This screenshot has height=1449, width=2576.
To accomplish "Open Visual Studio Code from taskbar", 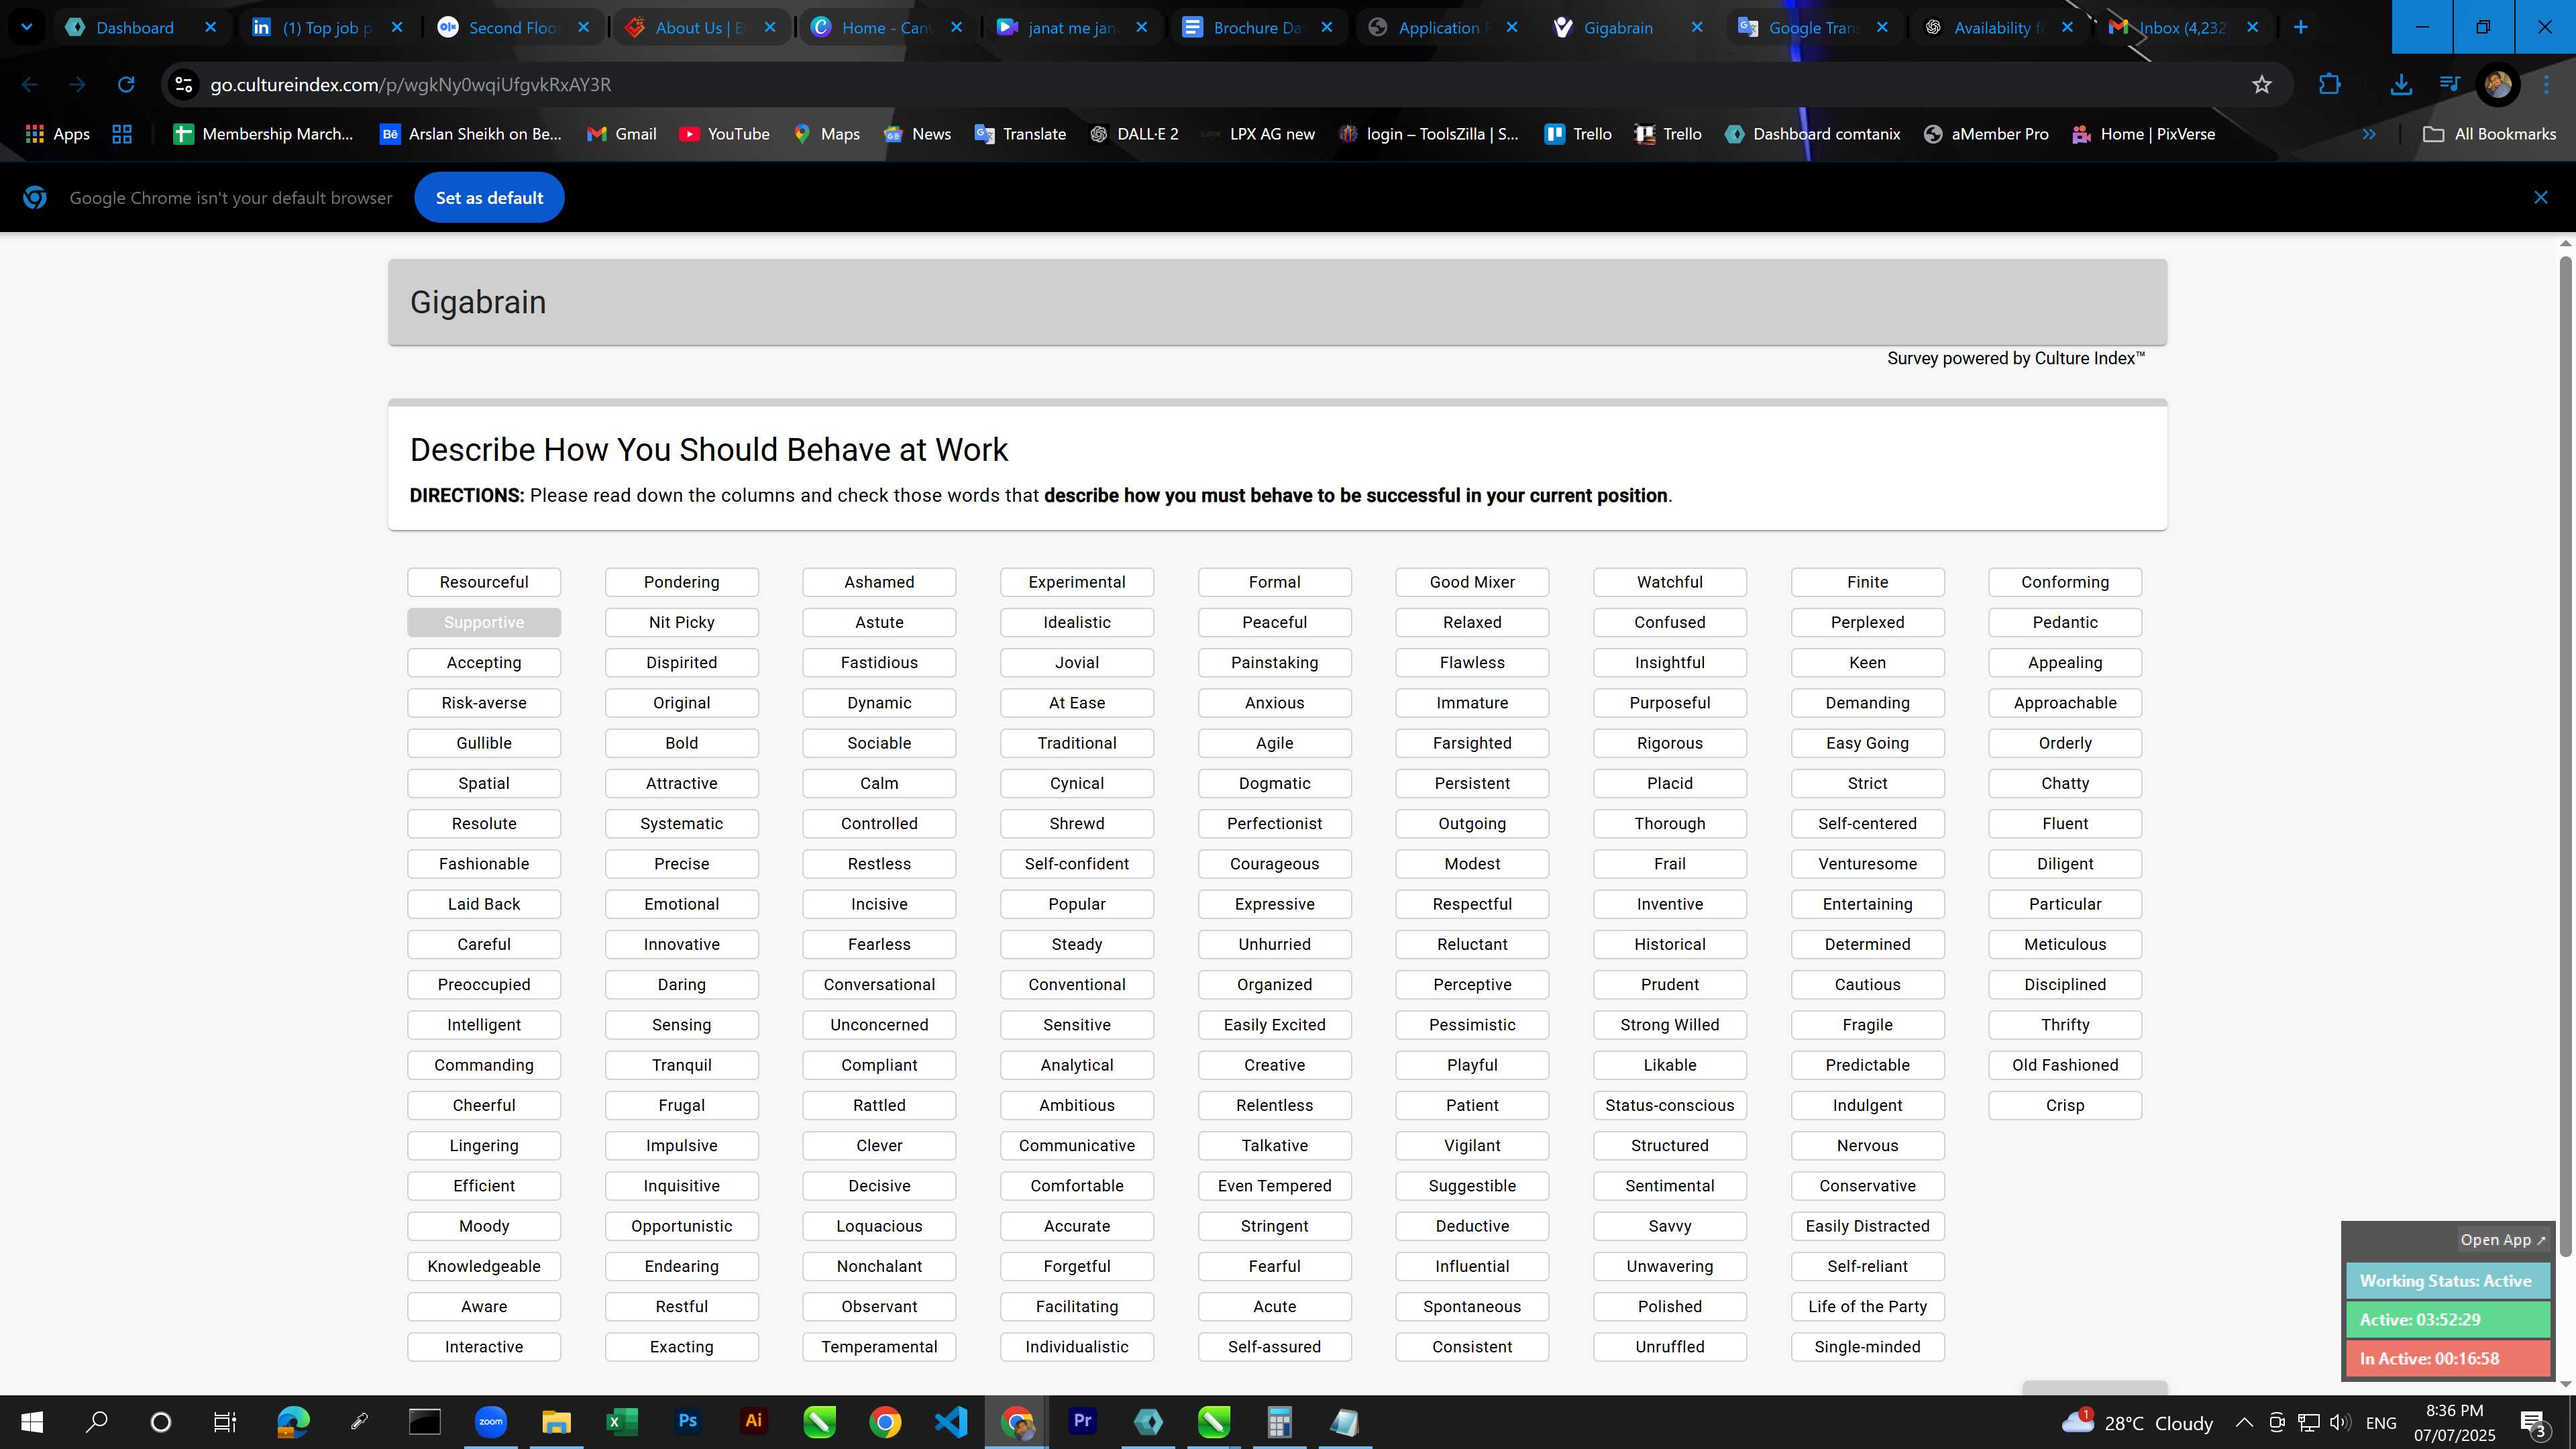I will pyautogui.click(x=951, y=1422).
